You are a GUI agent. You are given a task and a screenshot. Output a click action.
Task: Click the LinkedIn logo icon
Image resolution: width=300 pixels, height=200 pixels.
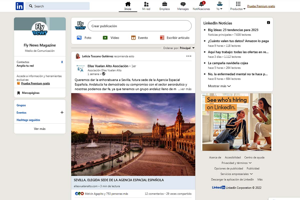[x=19, y=6]
